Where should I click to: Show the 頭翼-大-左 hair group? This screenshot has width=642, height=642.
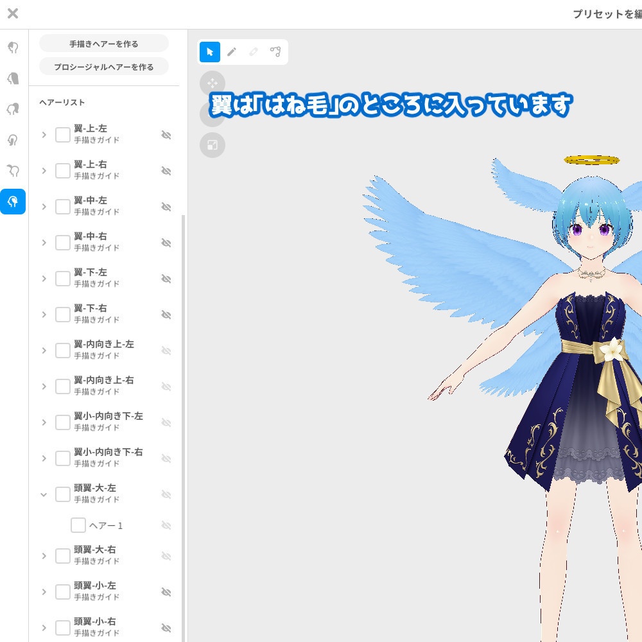(166, 494)
